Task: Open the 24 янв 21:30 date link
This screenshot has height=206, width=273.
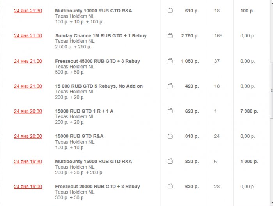Action: (x=28, y=11)
